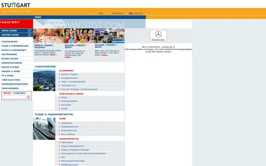Click 'mehr...' under Kindergeburtstag teaser
266x166 pixels.
[54, 55]
